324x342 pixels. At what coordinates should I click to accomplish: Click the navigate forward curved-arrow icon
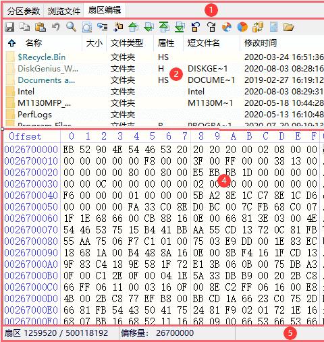click(211, 27)
